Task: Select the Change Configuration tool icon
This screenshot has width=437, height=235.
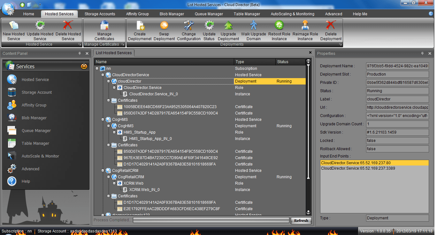Action: pyautogui.click(x=189, y=26)
